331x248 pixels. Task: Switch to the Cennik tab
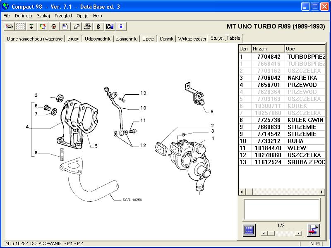click(x=166, y=39)
